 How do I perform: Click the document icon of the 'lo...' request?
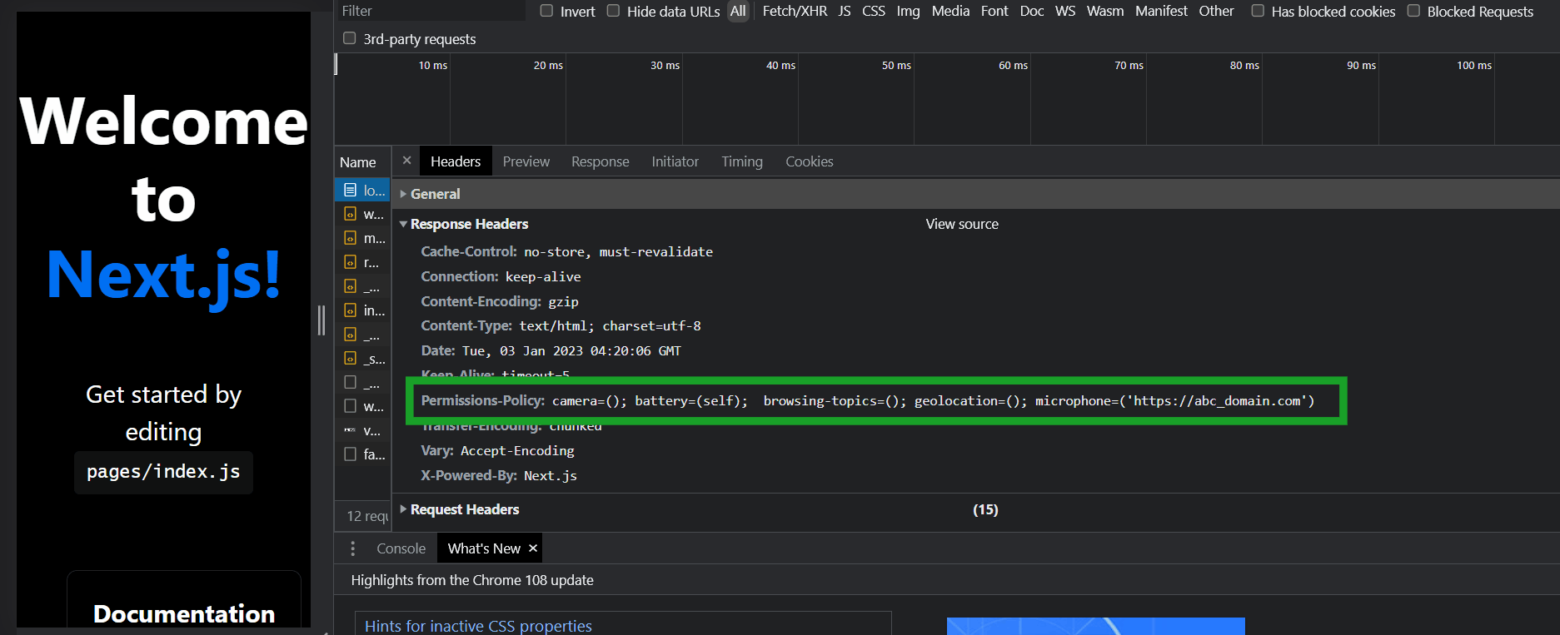click(x=350, y=191)
